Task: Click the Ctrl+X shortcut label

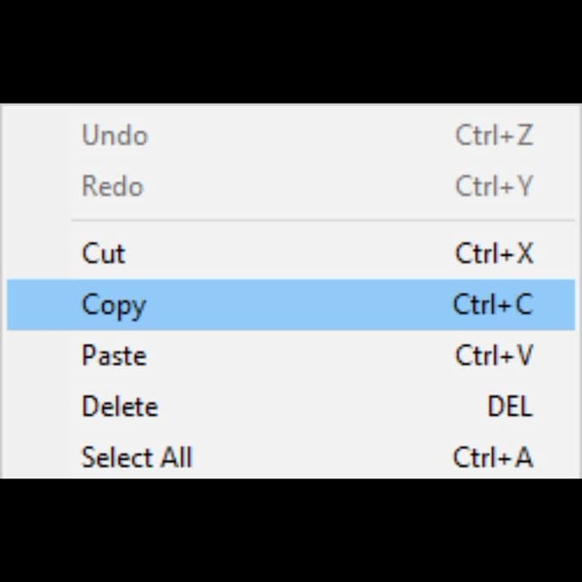Action: [x=494, y=254]
